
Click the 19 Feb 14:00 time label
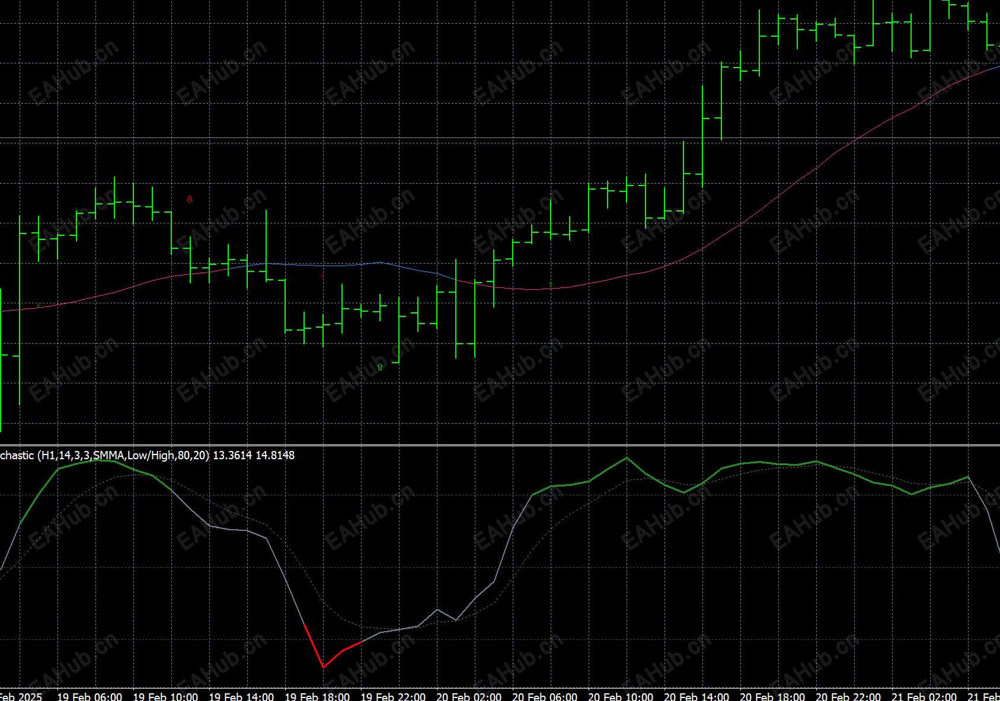point(241,696)
